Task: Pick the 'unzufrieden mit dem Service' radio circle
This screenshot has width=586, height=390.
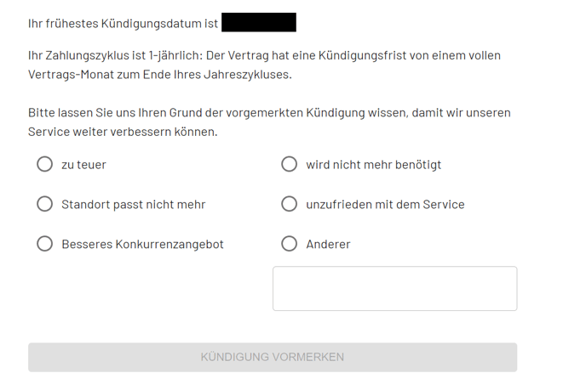Action: point(290,204)
